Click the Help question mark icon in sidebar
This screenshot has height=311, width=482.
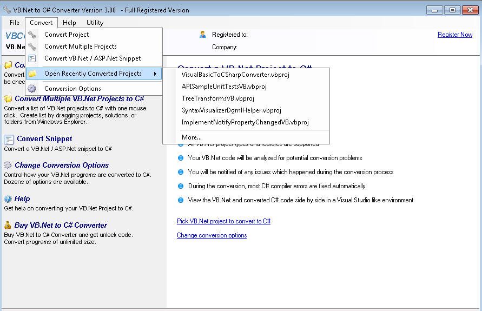coord(8,199)
